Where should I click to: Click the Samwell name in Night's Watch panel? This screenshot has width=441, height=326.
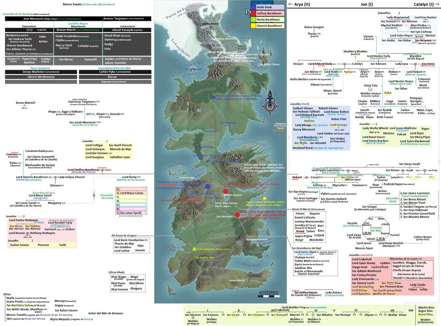point(91,59)
